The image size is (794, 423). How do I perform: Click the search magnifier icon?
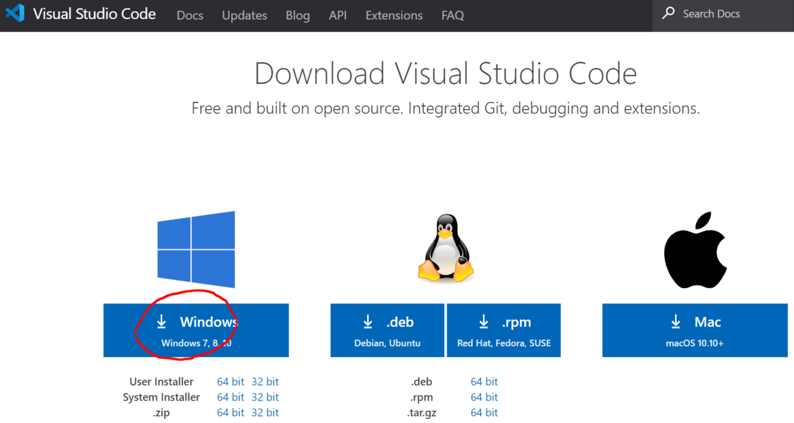click(669, 14)
